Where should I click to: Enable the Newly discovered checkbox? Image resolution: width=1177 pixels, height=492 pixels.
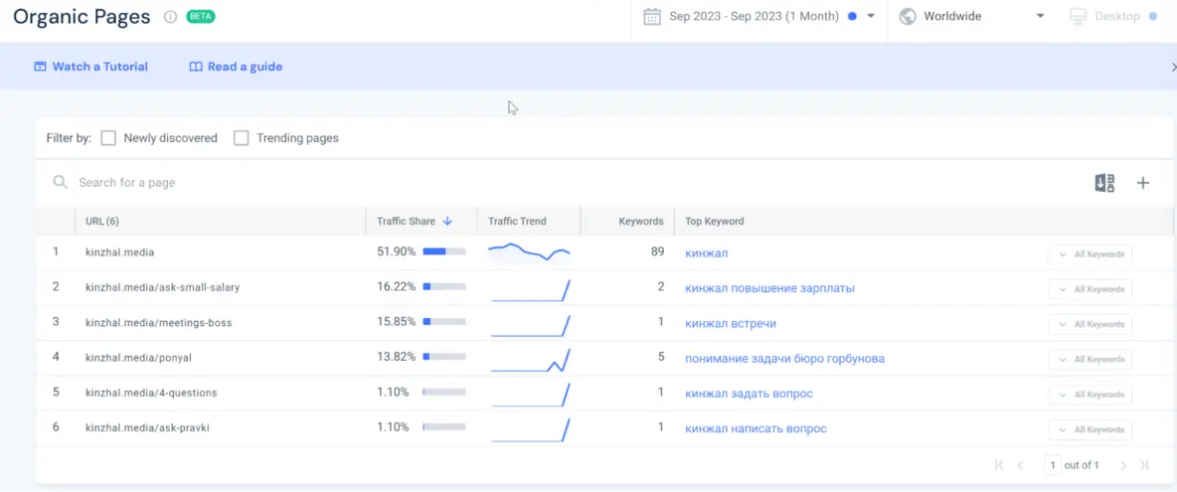pyautogui.click(x=108, y=138)
